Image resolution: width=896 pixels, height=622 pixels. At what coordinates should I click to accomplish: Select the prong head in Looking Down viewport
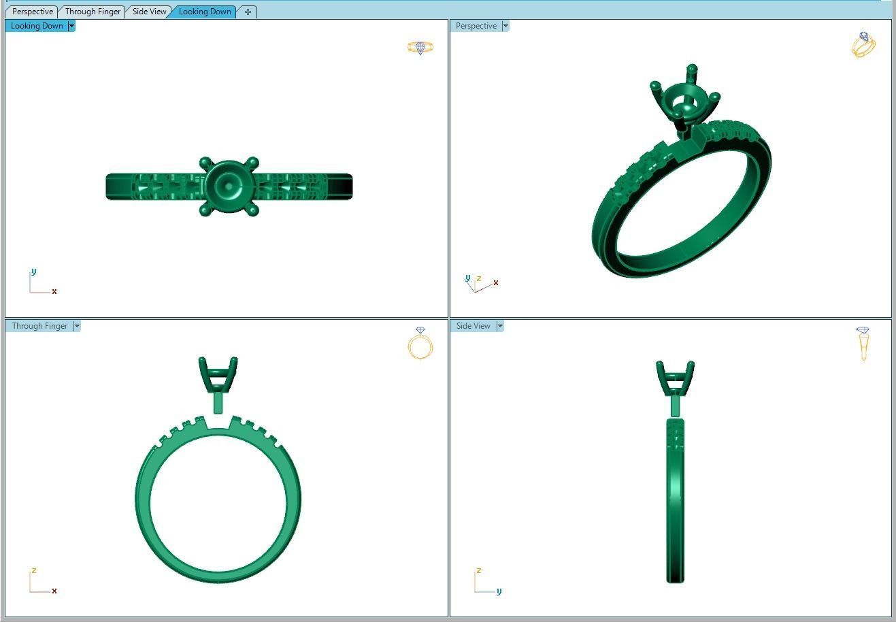coord(229,186)
